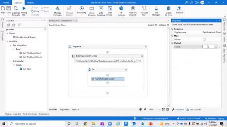Collapse the App Integration node

click(11, 45)
